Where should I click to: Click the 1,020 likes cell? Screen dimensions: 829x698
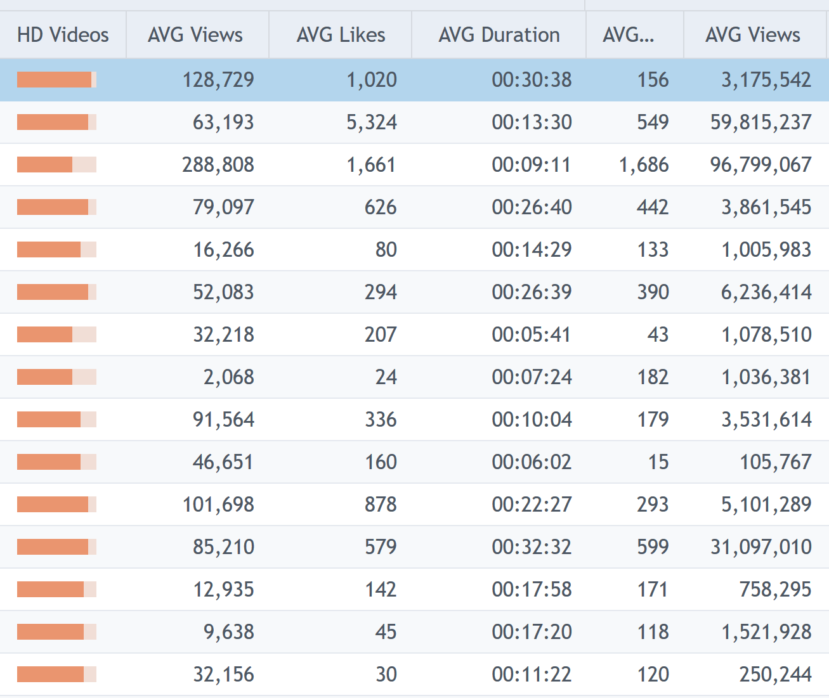[372, 80]
